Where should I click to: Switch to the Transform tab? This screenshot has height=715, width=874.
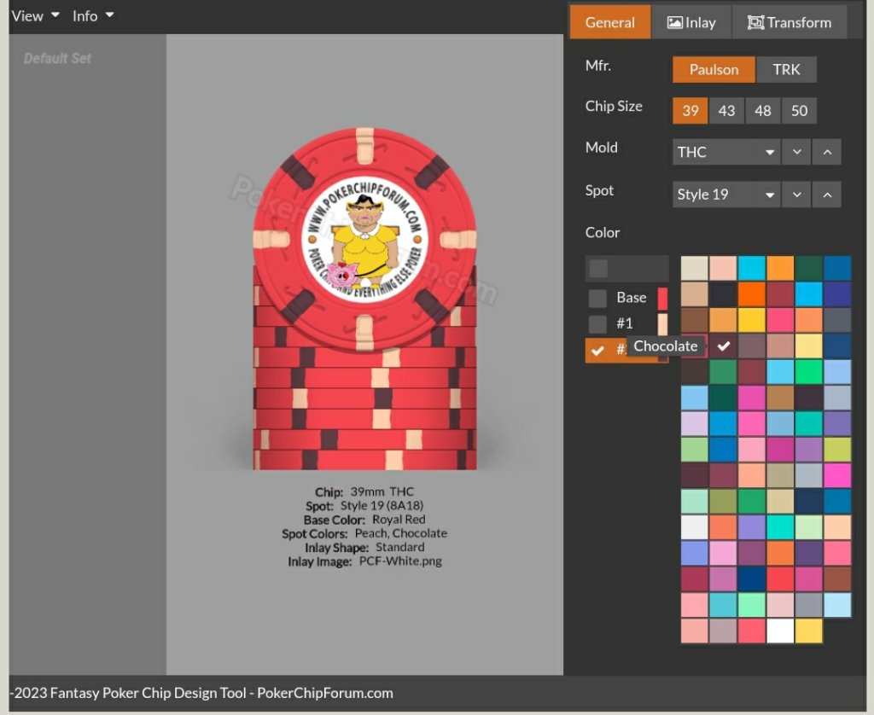click(x=790, y=22)
